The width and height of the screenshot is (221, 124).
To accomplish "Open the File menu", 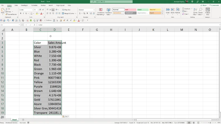I will tap(2, 5).
